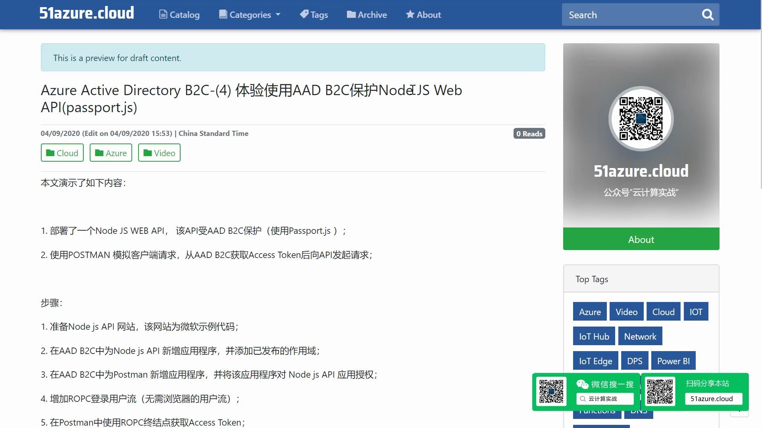Click the draft preview notice banner
Viewport: 762px width, 428px height.
293,57
